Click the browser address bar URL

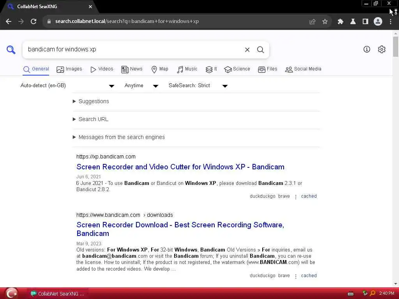click(x=127, y=21)
